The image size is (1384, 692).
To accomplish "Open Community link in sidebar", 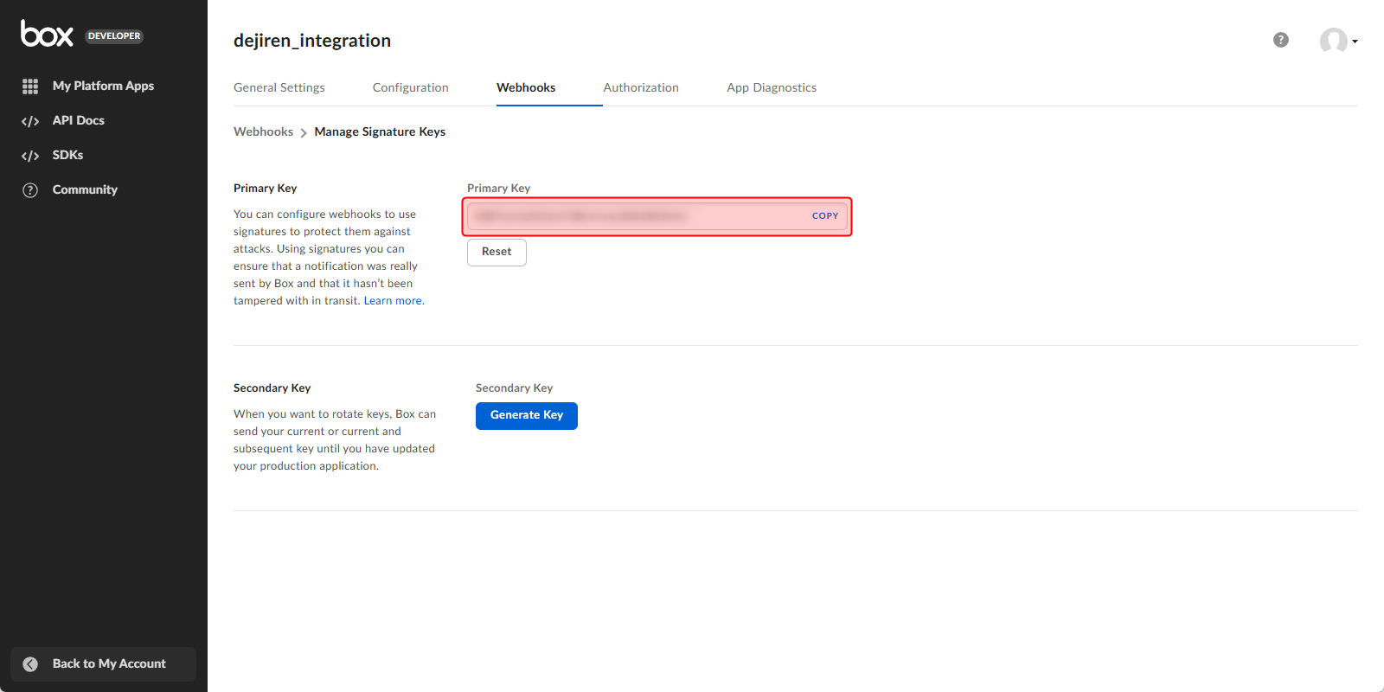I will coord(85,189).
